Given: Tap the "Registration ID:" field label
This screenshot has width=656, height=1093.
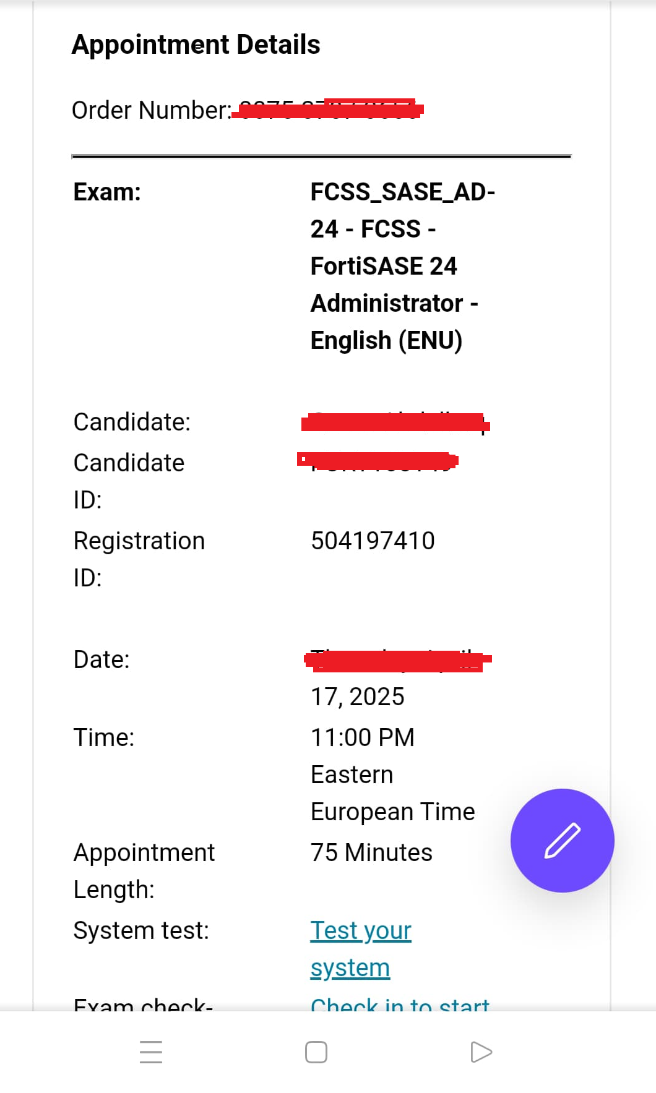Looking at the screenshot, I should click(139, 559).
